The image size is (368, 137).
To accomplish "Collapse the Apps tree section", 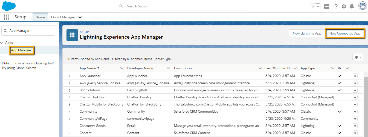I will tap(2, 43).
